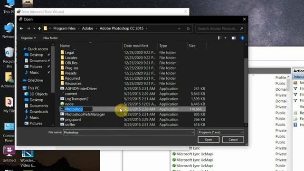Screen dimensions: 304x171
Task: Click the Search Adobe Photoshop box
Action: [220, 28]
